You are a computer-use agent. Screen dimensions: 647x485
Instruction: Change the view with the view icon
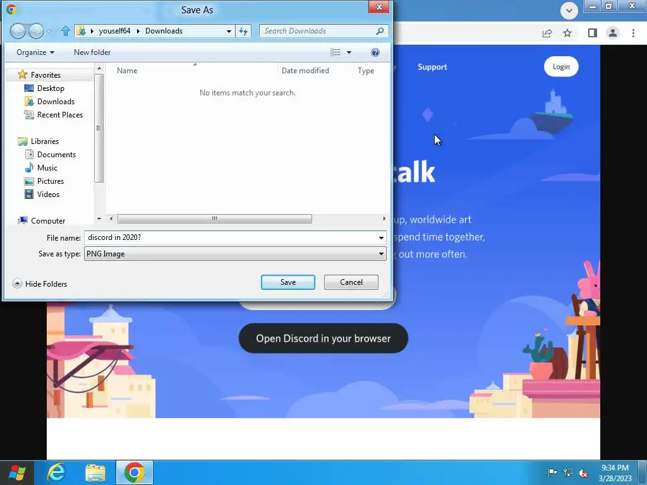[x=335, y=52]
